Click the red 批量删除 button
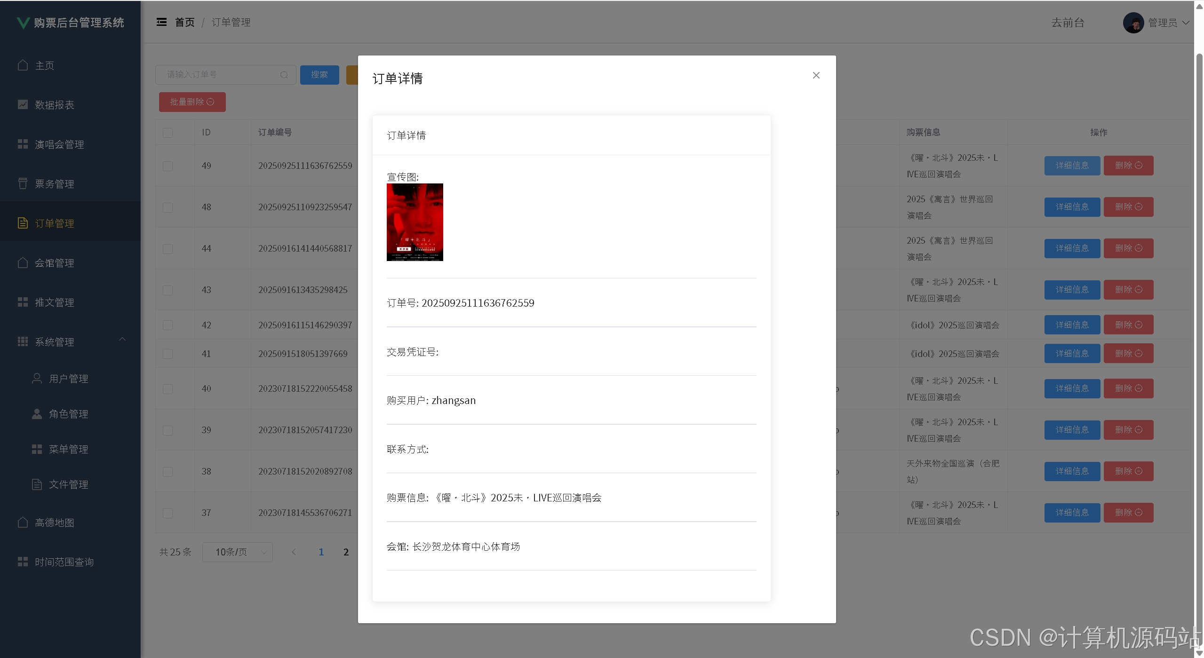 click(x=192, y=102)
